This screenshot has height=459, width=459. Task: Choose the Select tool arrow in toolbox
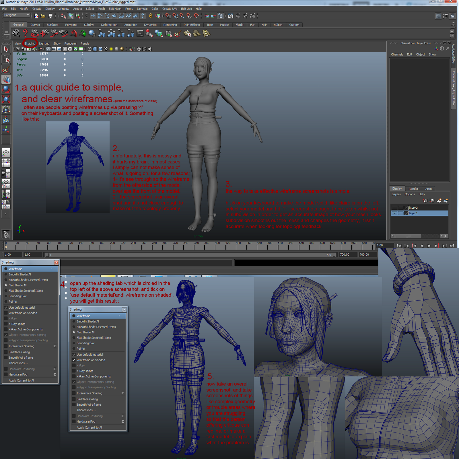[x=6, y=49]
